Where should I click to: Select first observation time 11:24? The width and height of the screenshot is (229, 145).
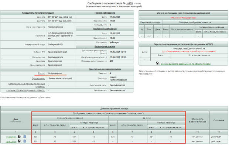pyautogui.click(x=112, y=21)
